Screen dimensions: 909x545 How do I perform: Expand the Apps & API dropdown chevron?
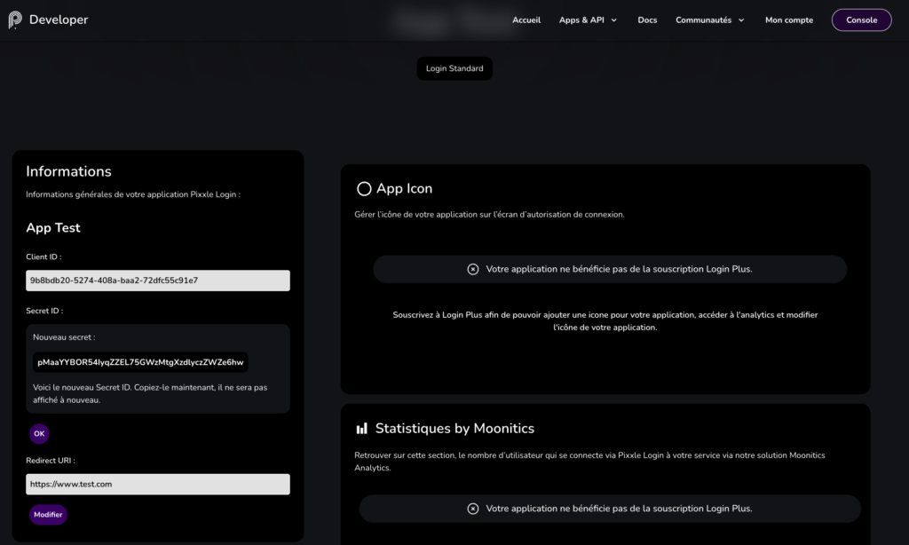point(614,20)
